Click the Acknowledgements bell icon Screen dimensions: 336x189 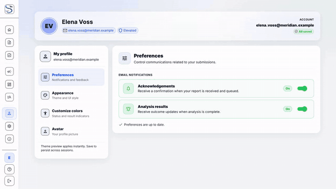point(128,89)
